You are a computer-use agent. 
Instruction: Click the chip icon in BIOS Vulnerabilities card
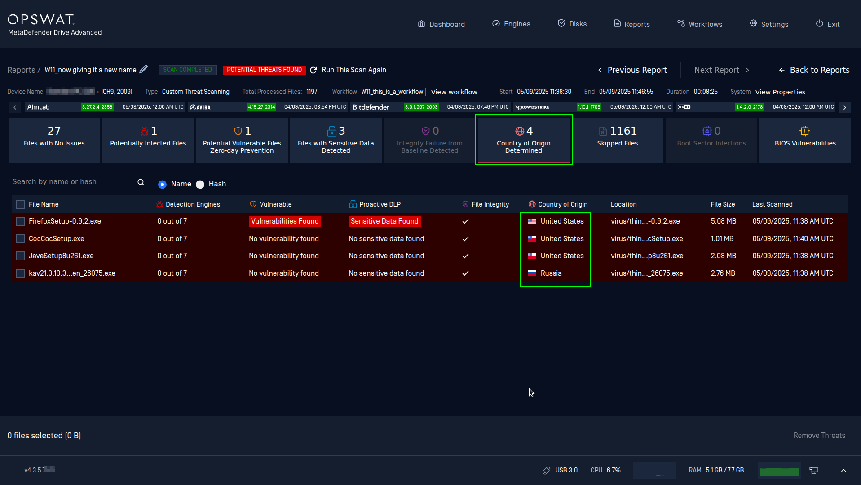coord(804,131)
